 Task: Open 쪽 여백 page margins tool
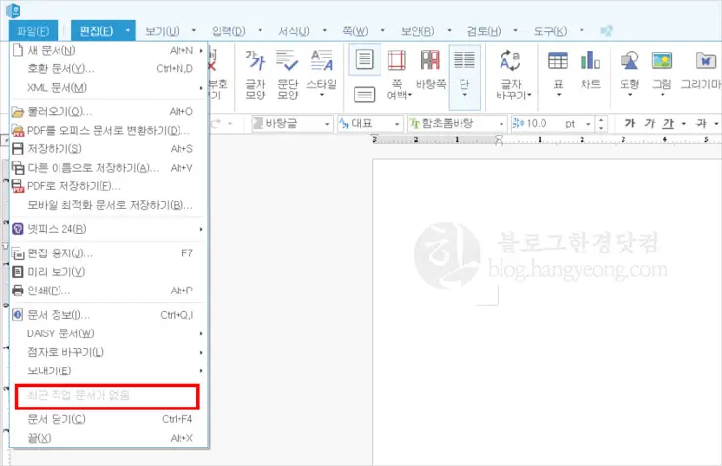tap(397, 74)
